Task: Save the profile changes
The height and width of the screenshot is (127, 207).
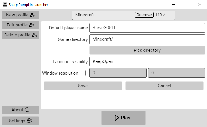Action: tap(83, 86)
